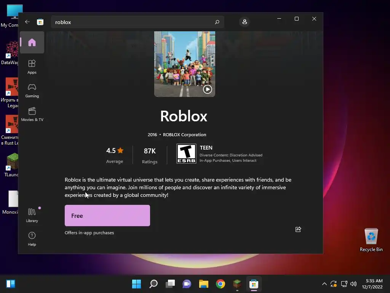Click 'Offers in-app purchases' text
Viewport: 390px width, 293px height.
coord(89,233)
